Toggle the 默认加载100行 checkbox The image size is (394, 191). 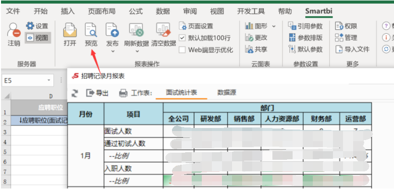(182, 38)
